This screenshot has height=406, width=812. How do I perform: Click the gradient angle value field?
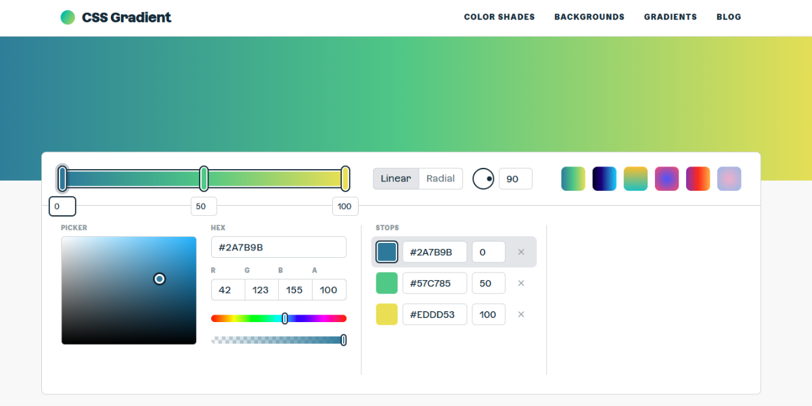point(516,178)
